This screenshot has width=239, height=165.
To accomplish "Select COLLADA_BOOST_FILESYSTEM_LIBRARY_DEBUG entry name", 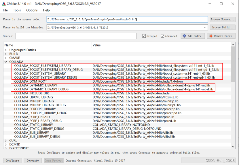I will (48, 69).
